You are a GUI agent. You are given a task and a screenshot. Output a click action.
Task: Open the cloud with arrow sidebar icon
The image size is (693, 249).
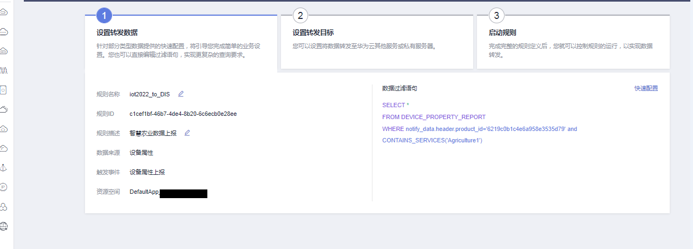pos(4,109)
